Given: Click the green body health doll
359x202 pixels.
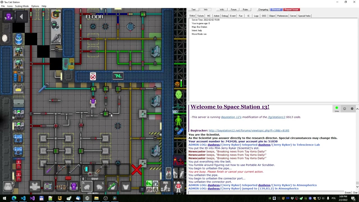Looking at the screenshot, I should 178,121.
